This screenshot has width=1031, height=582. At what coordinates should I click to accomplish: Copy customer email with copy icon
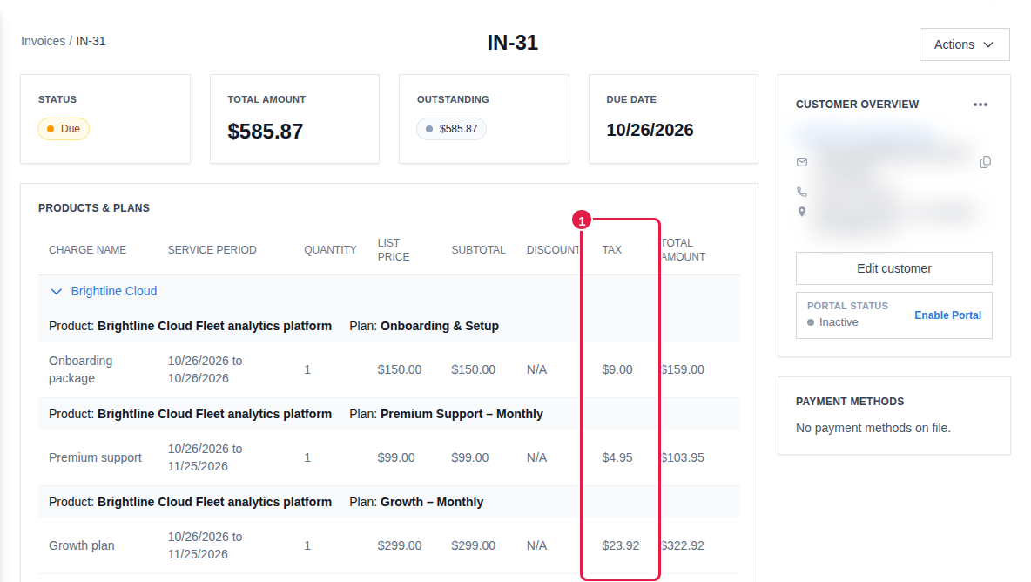[985, 162]
